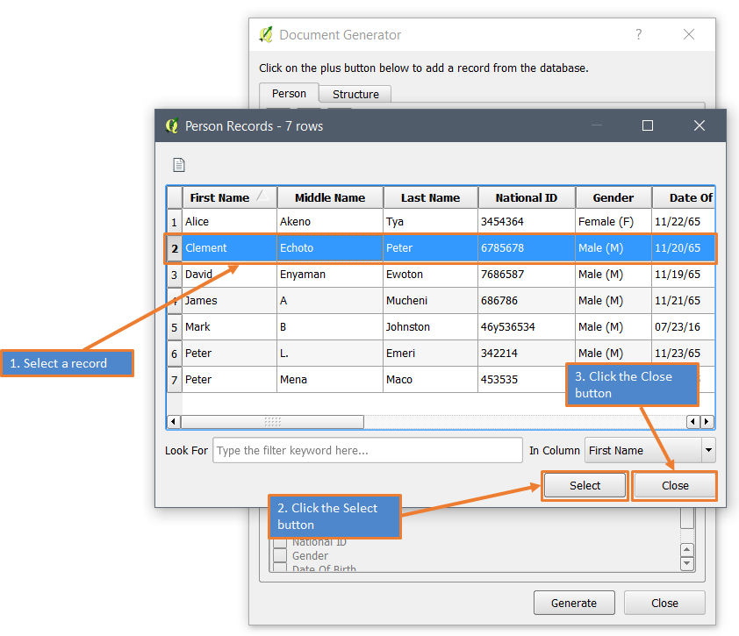Screen dimensions: 739x636
Task: Click the QGIS logo on Document Generator window
Action: (x=264, y=34)
